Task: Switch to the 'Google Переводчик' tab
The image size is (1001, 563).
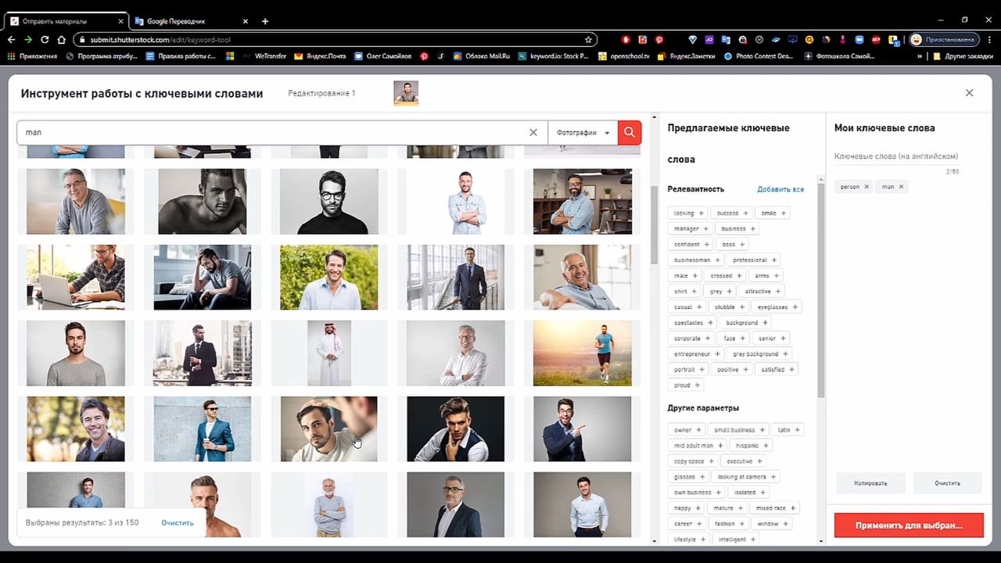Action: point(192,21)
